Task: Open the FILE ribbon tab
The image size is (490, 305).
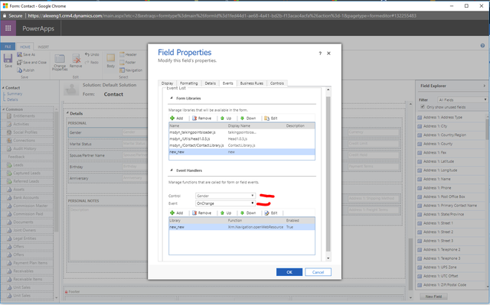Action: (8, 47)
